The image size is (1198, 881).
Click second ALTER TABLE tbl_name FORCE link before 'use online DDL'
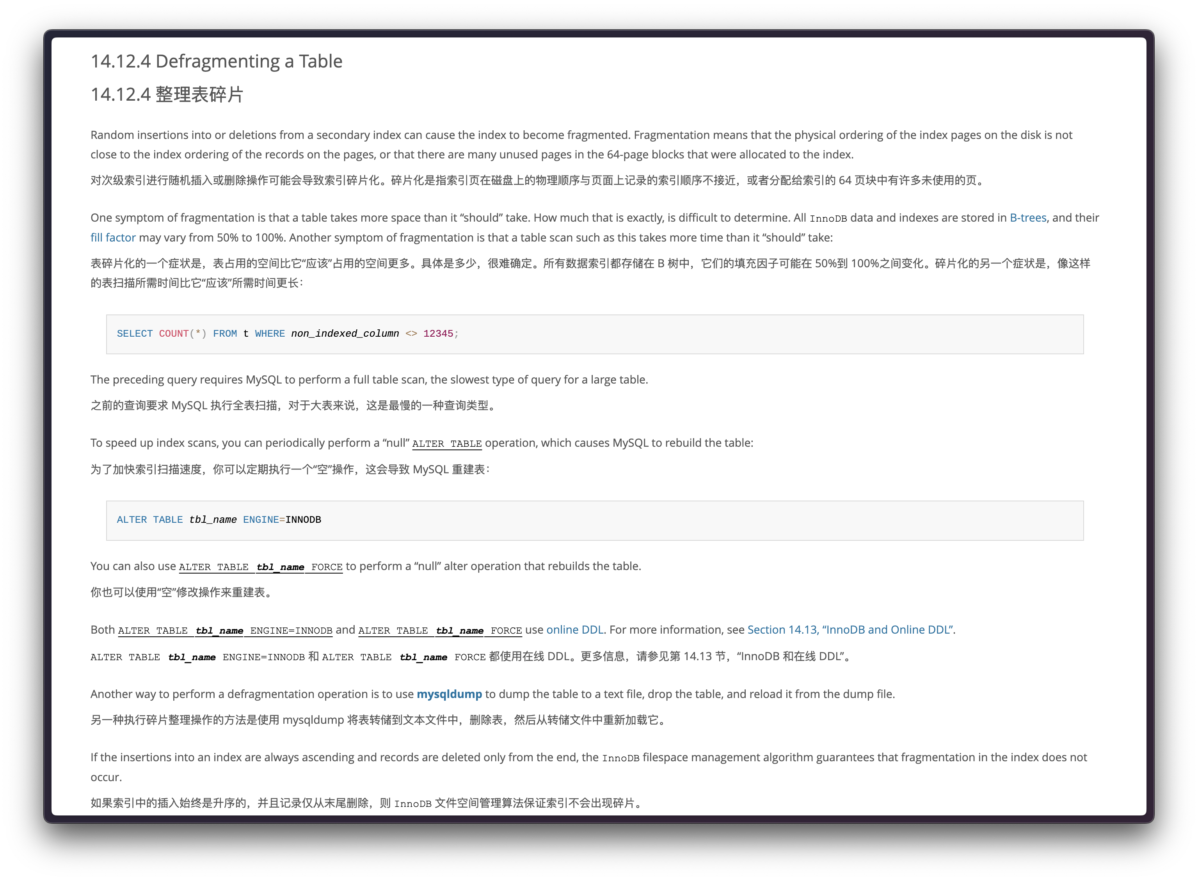pos(439,631)
